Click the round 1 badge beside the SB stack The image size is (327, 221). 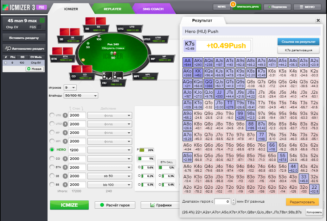pos(65,176)
